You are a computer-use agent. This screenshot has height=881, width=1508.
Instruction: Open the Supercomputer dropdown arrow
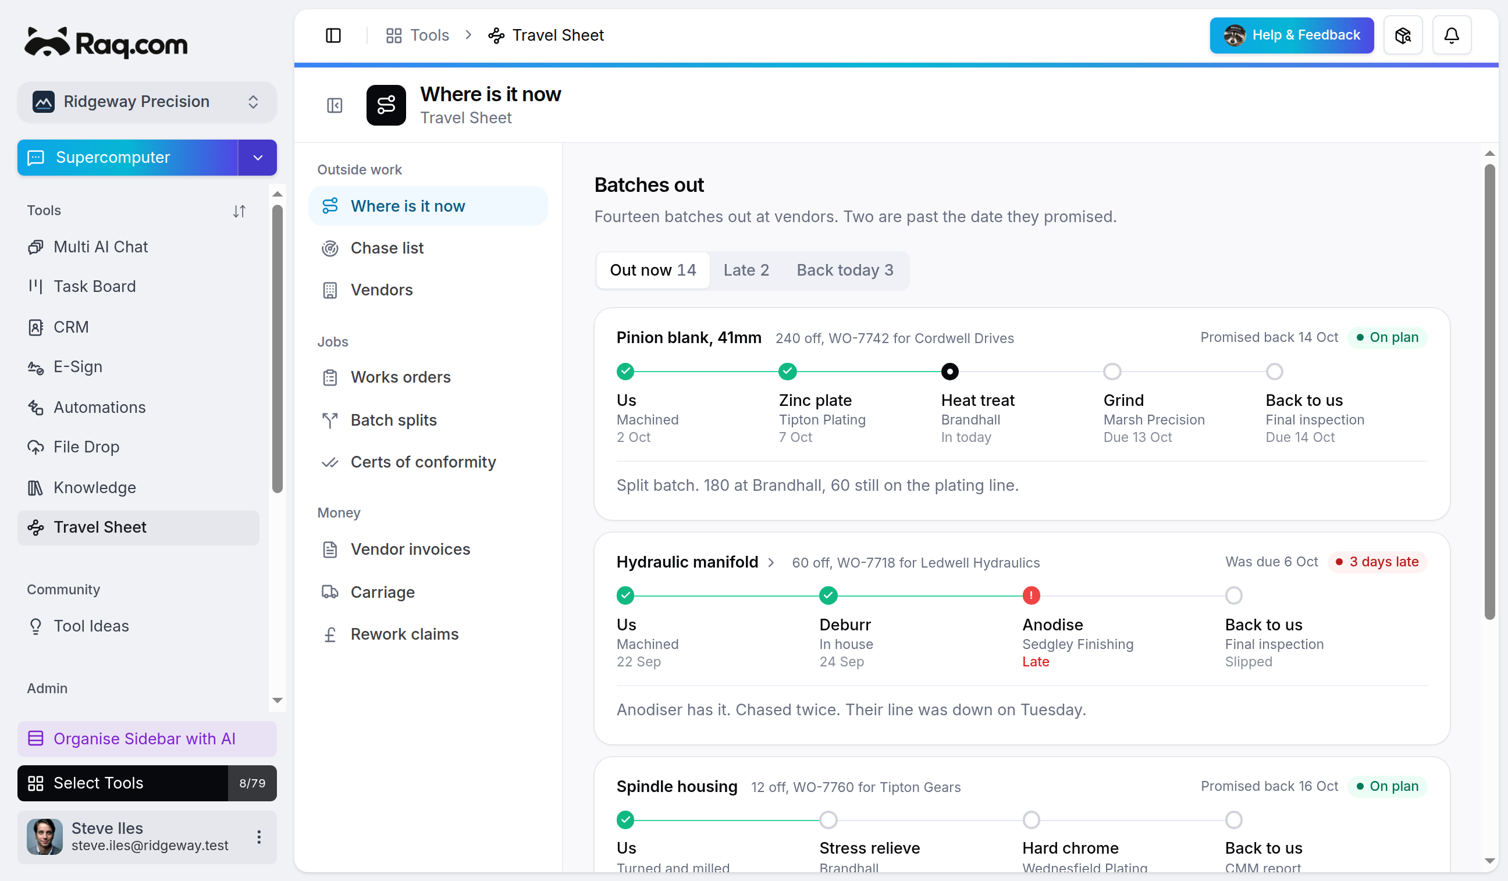coord(258,157)
